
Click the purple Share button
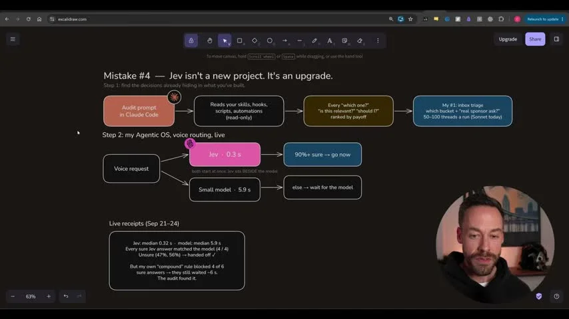(x=535, y=39)
